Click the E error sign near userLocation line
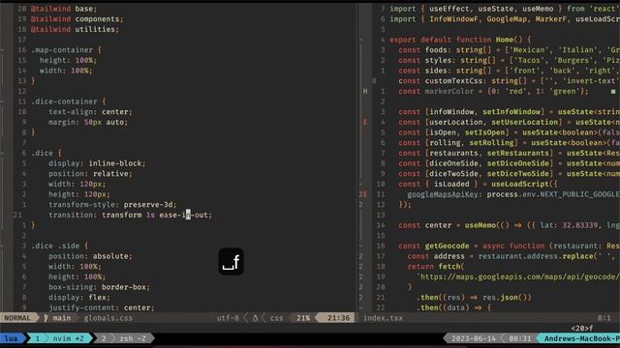This screenshot has width=620, height=348. point(365,122)
